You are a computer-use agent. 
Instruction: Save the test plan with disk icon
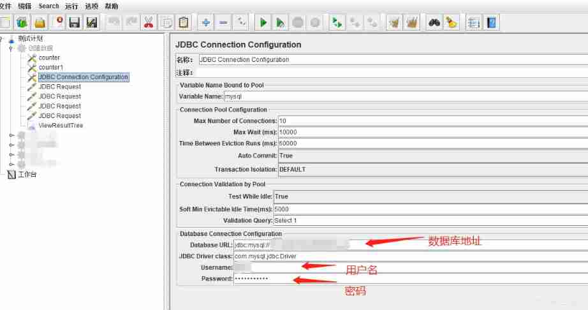pos(74,22)
